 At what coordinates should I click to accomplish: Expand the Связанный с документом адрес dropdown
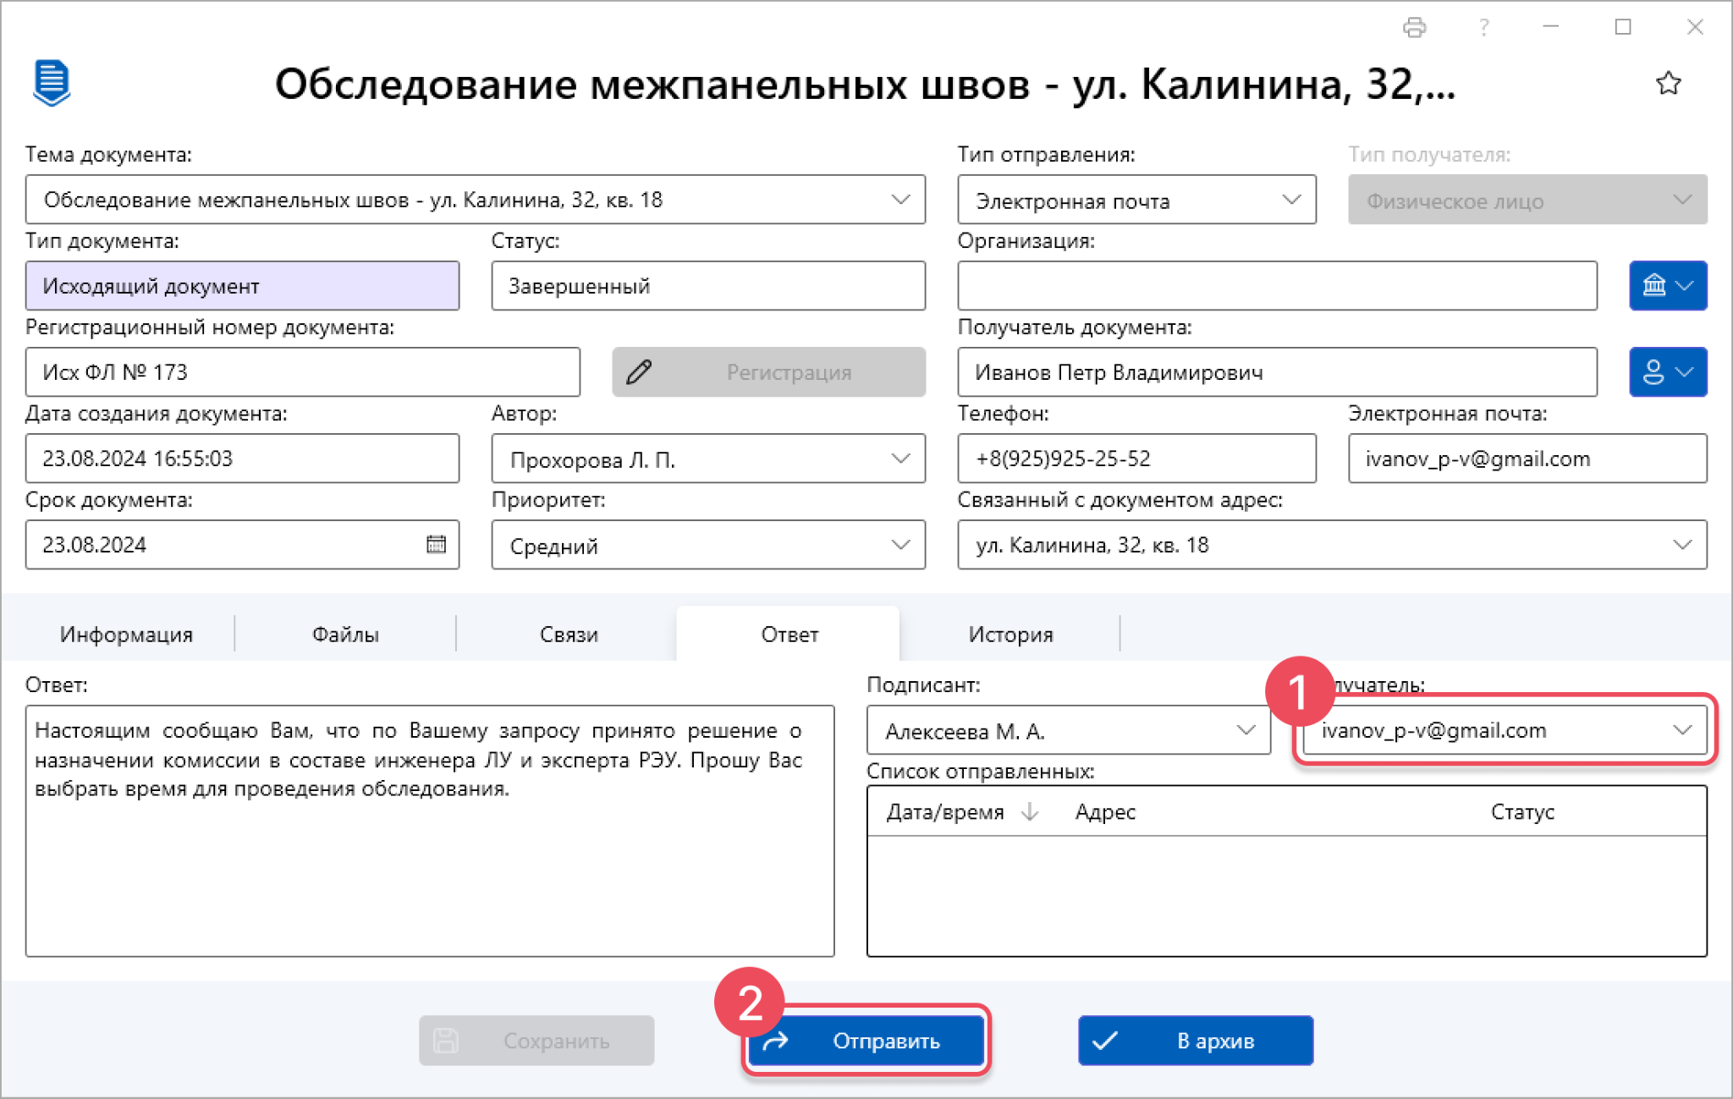[x=1682, y=545]
